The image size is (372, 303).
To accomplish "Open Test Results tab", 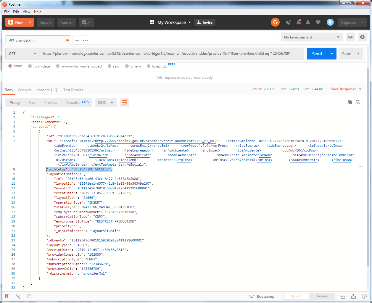I will 73,90.
